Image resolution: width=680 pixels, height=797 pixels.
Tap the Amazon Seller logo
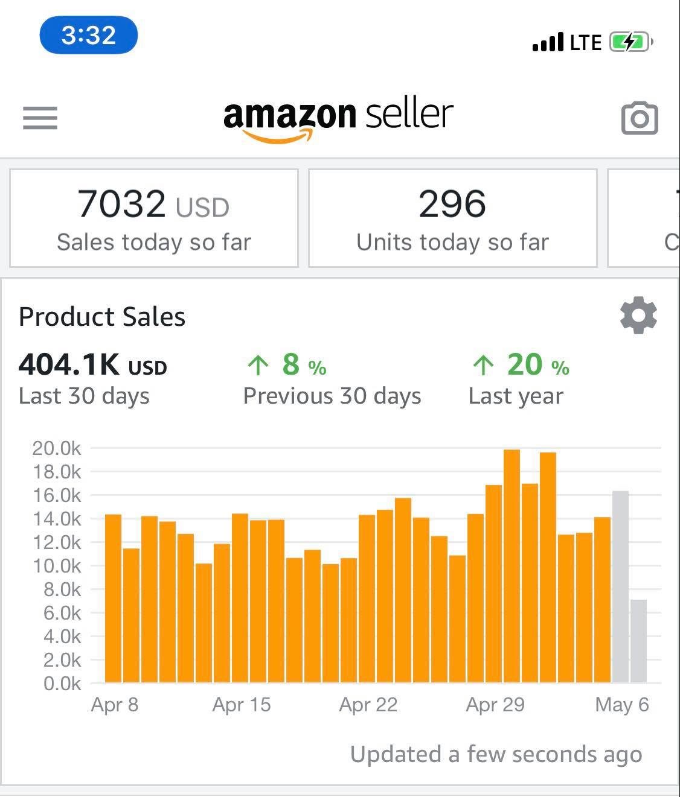(338, 118)
